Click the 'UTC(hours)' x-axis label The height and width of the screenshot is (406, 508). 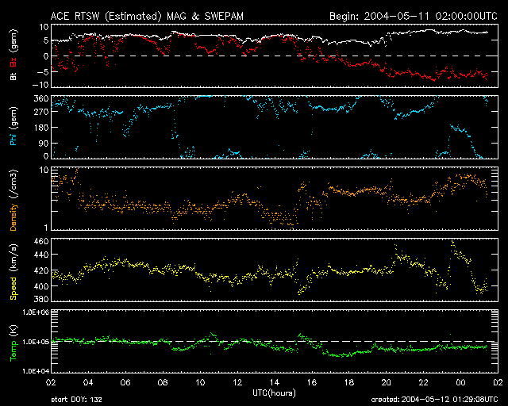point(275,393)
